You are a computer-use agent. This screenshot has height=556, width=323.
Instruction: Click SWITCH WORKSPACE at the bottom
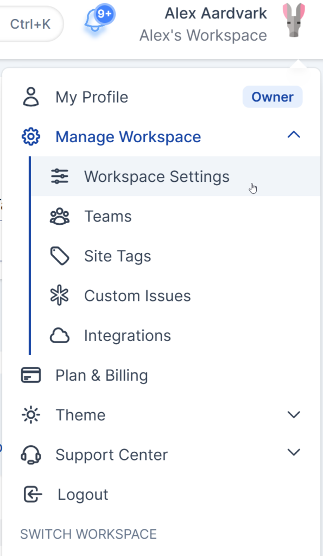pos(88,534)
